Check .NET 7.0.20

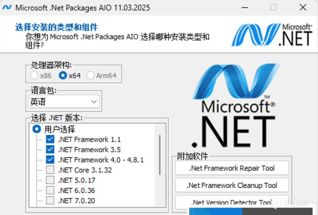pos(50,201)
